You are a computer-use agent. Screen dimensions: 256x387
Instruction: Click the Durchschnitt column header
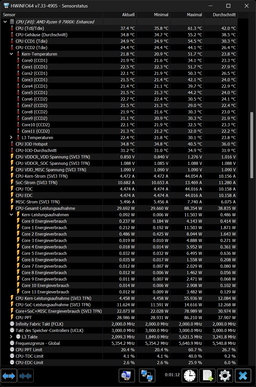(221, 15)
